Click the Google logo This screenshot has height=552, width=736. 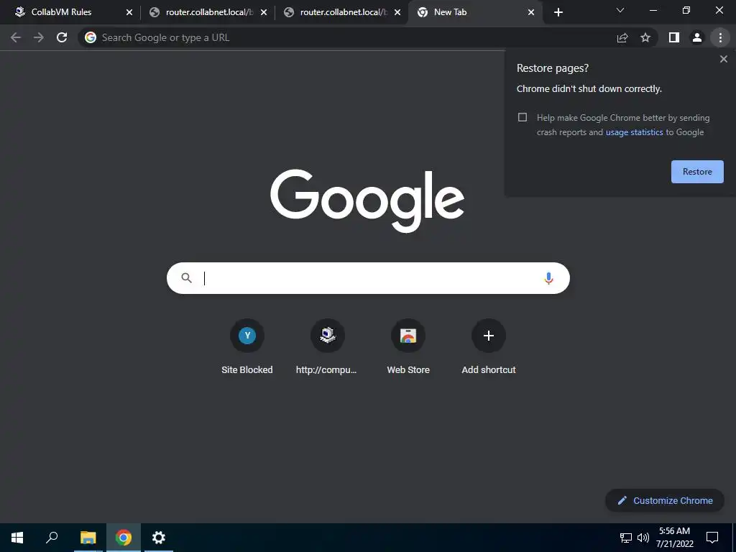[x=367, y=201]
